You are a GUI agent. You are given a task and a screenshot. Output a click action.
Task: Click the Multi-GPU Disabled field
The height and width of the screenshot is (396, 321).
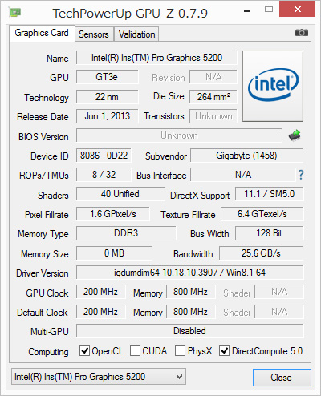coord(190,331)
